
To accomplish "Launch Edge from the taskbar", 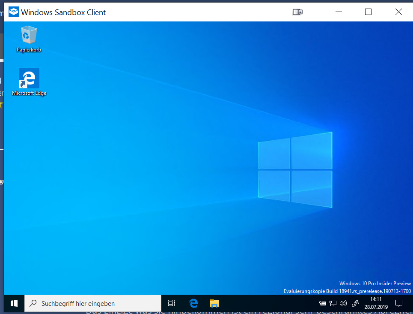I will coord(193,303).
